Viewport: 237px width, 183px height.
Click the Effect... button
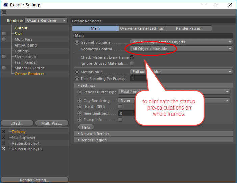[17, 123]
